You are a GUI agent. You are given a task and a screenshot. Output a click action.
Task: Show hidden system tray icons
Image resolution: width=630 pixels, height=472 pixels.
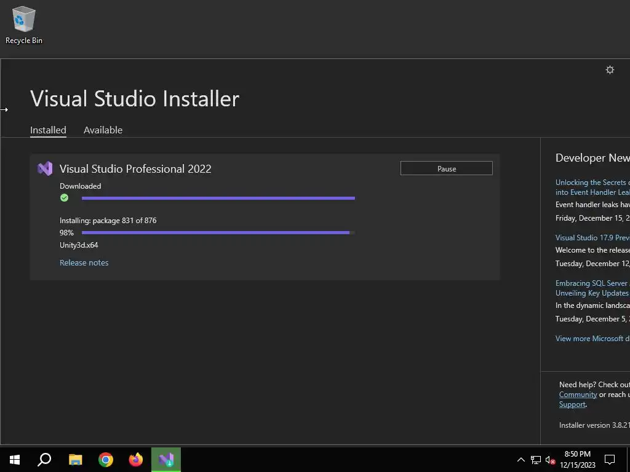pos(520,460)
